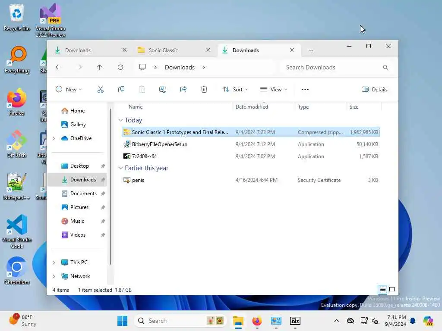Collapse the Today group
This screenshot has width=442, height=331.
[x=121, y=120]
